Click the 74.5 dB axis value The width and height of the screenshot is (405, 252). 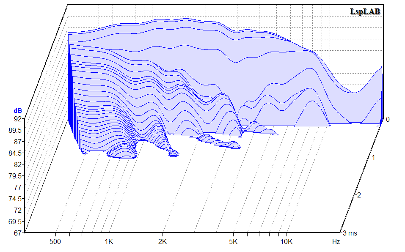pos(15,199)
